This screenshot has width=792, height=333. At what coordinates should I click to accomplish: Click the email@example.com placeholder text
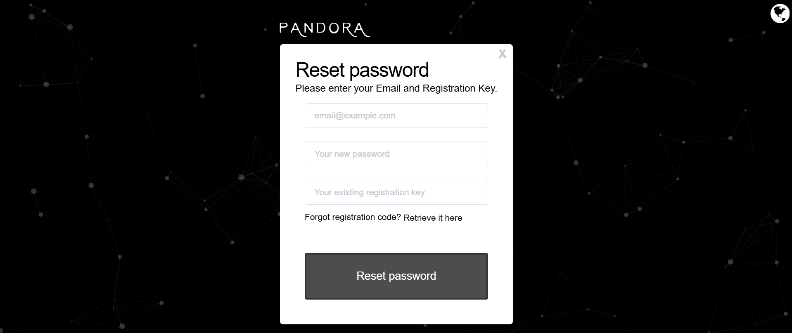[x=355, y=116]
